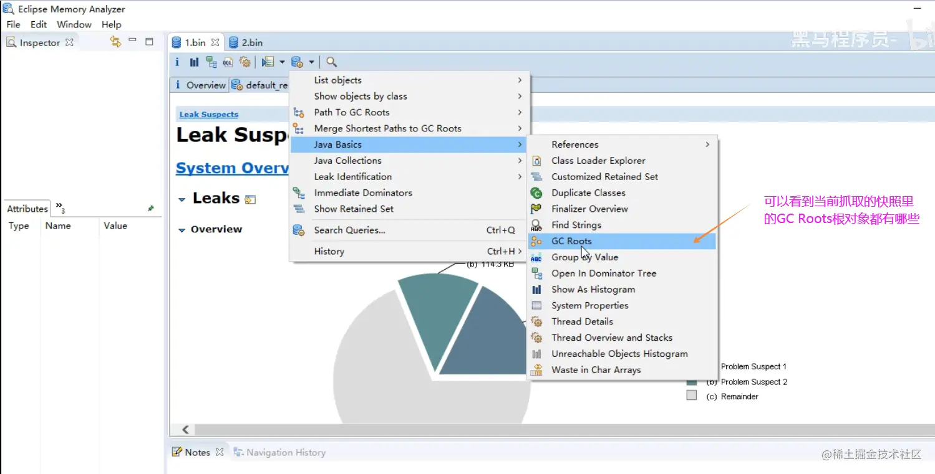Follow the System Overview link
The width and height of the screenshot is (935, 474).
click(x=232, y=168)
